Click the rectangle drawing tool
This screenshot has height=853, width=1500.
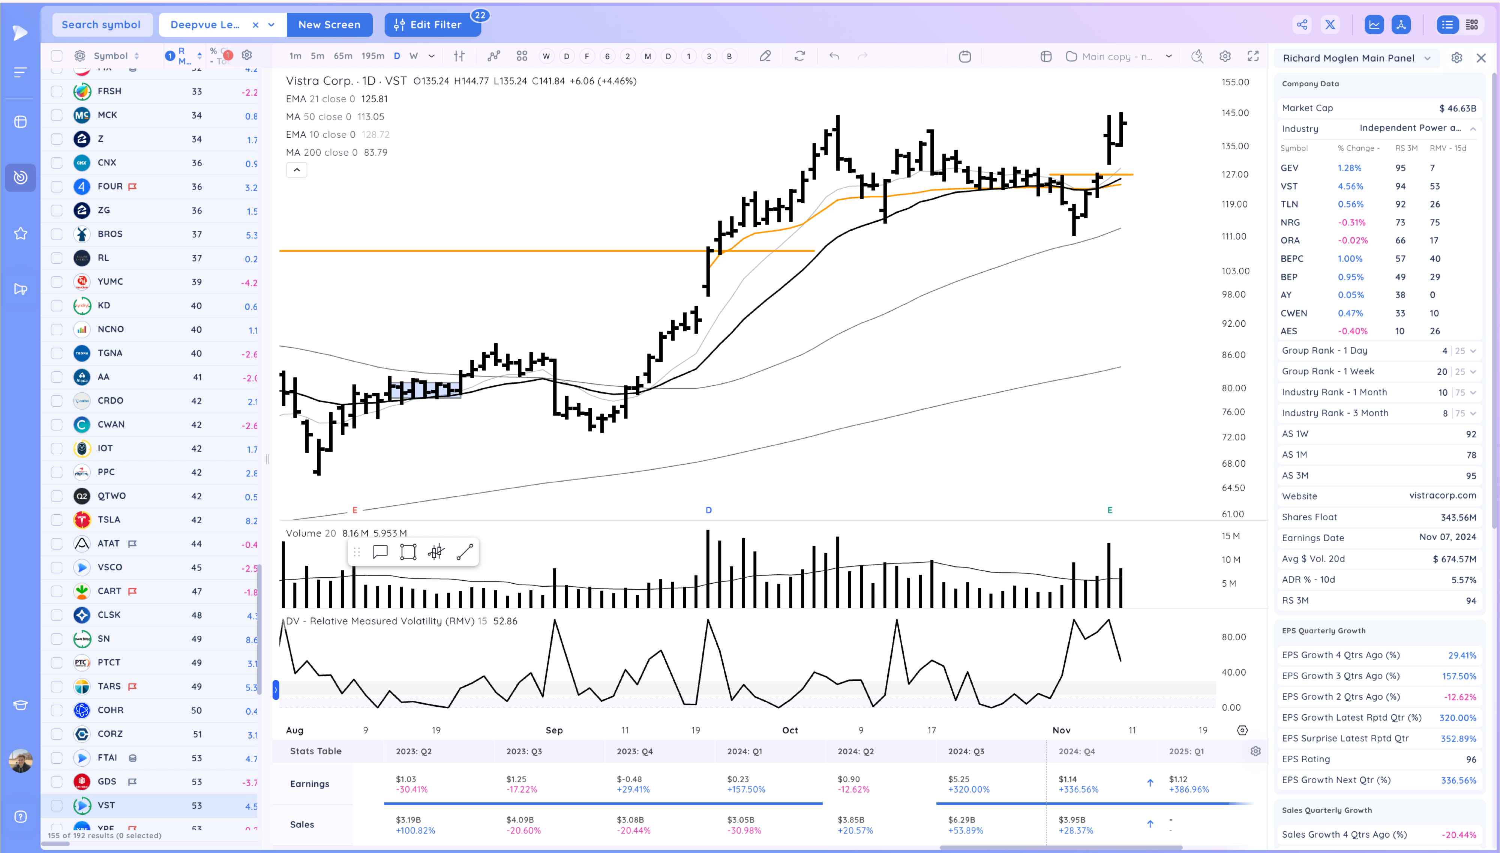[x=408, y=552]
